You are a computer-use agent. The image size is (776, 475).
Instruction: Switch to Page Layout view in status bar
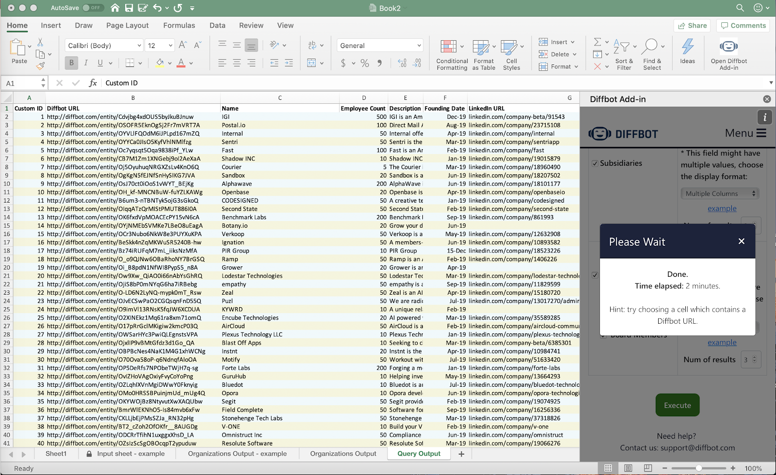click(x=628, y=468)
